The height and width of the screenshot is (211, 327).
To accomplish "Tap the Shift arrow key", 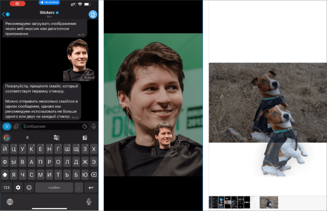I will coord(5,175).
